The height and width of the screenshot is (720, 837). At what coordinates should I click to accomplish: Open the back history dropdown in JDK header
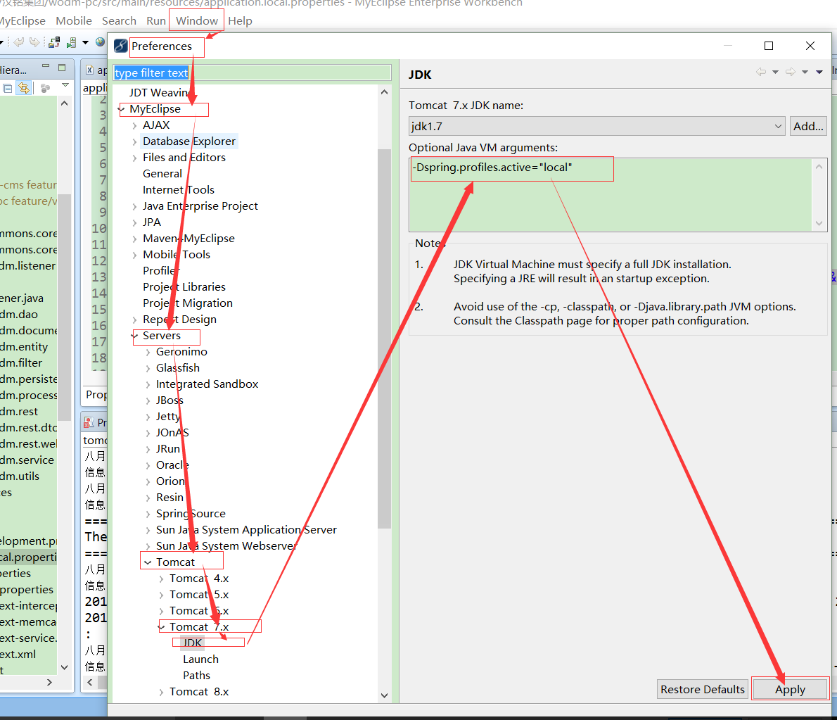(x=775, y=72)
